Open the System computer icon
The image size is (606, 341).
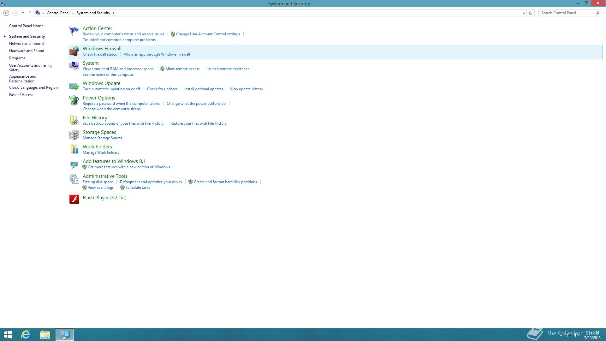point(74,66)
